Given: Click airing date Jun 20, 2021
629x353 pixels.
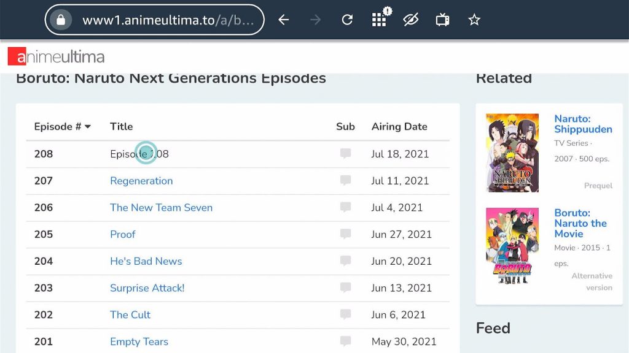Looking at the screenshot, I should 402,261.
